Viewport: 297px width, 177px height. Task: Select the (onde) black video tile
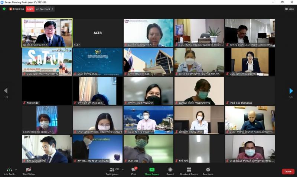(x=47, y=91)
